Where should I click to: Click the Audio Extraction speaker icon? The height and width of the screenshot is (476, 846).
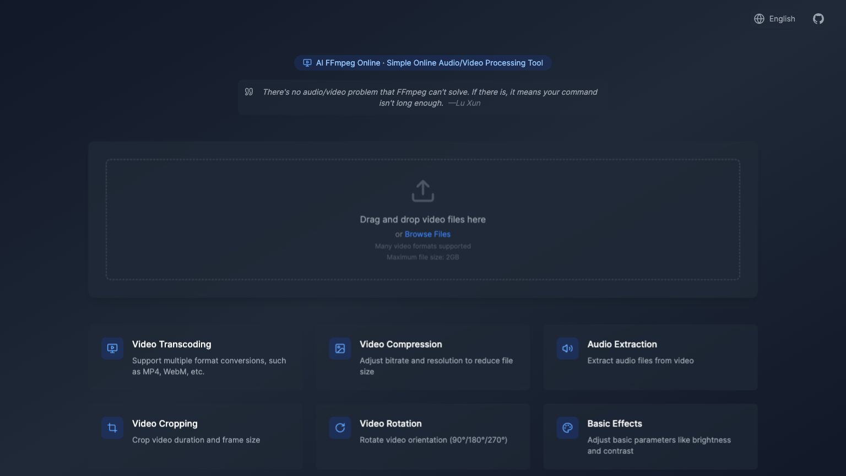coord(567,348)
